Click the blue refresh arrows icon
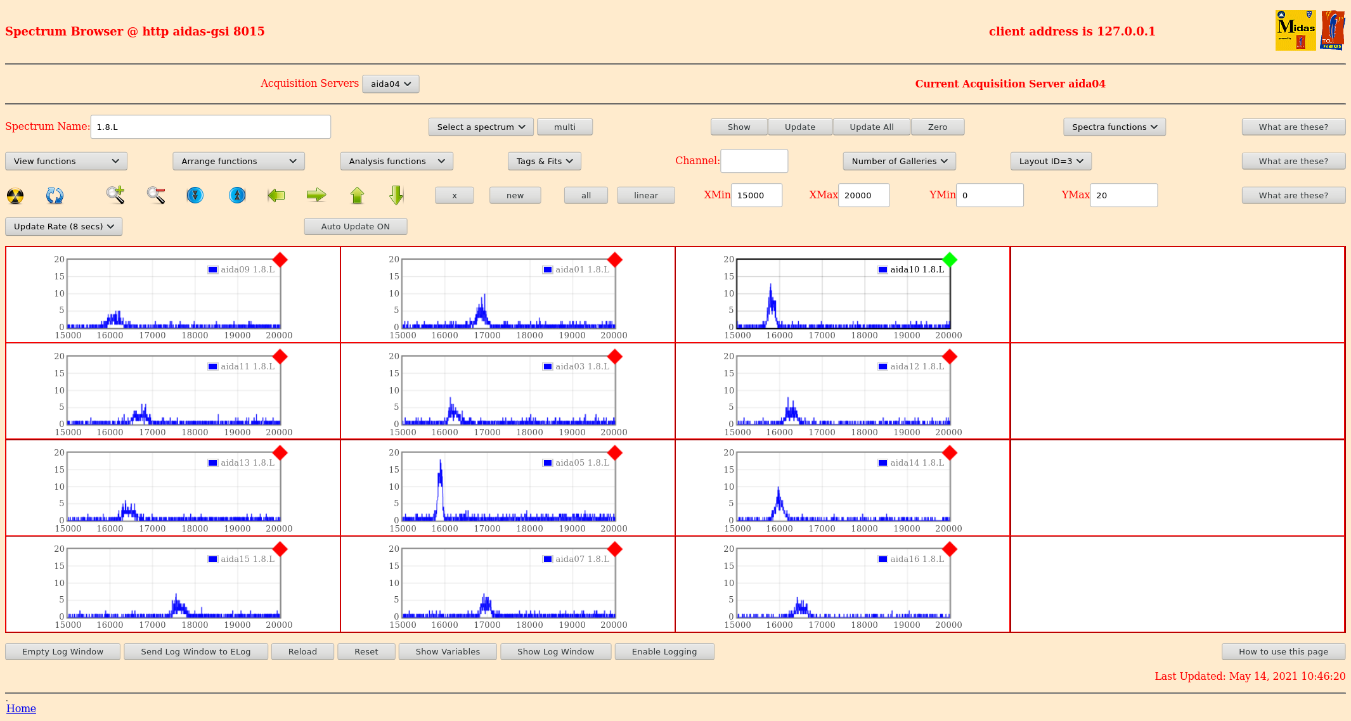Screen dimensions: 1351x721 click(55, 196)
